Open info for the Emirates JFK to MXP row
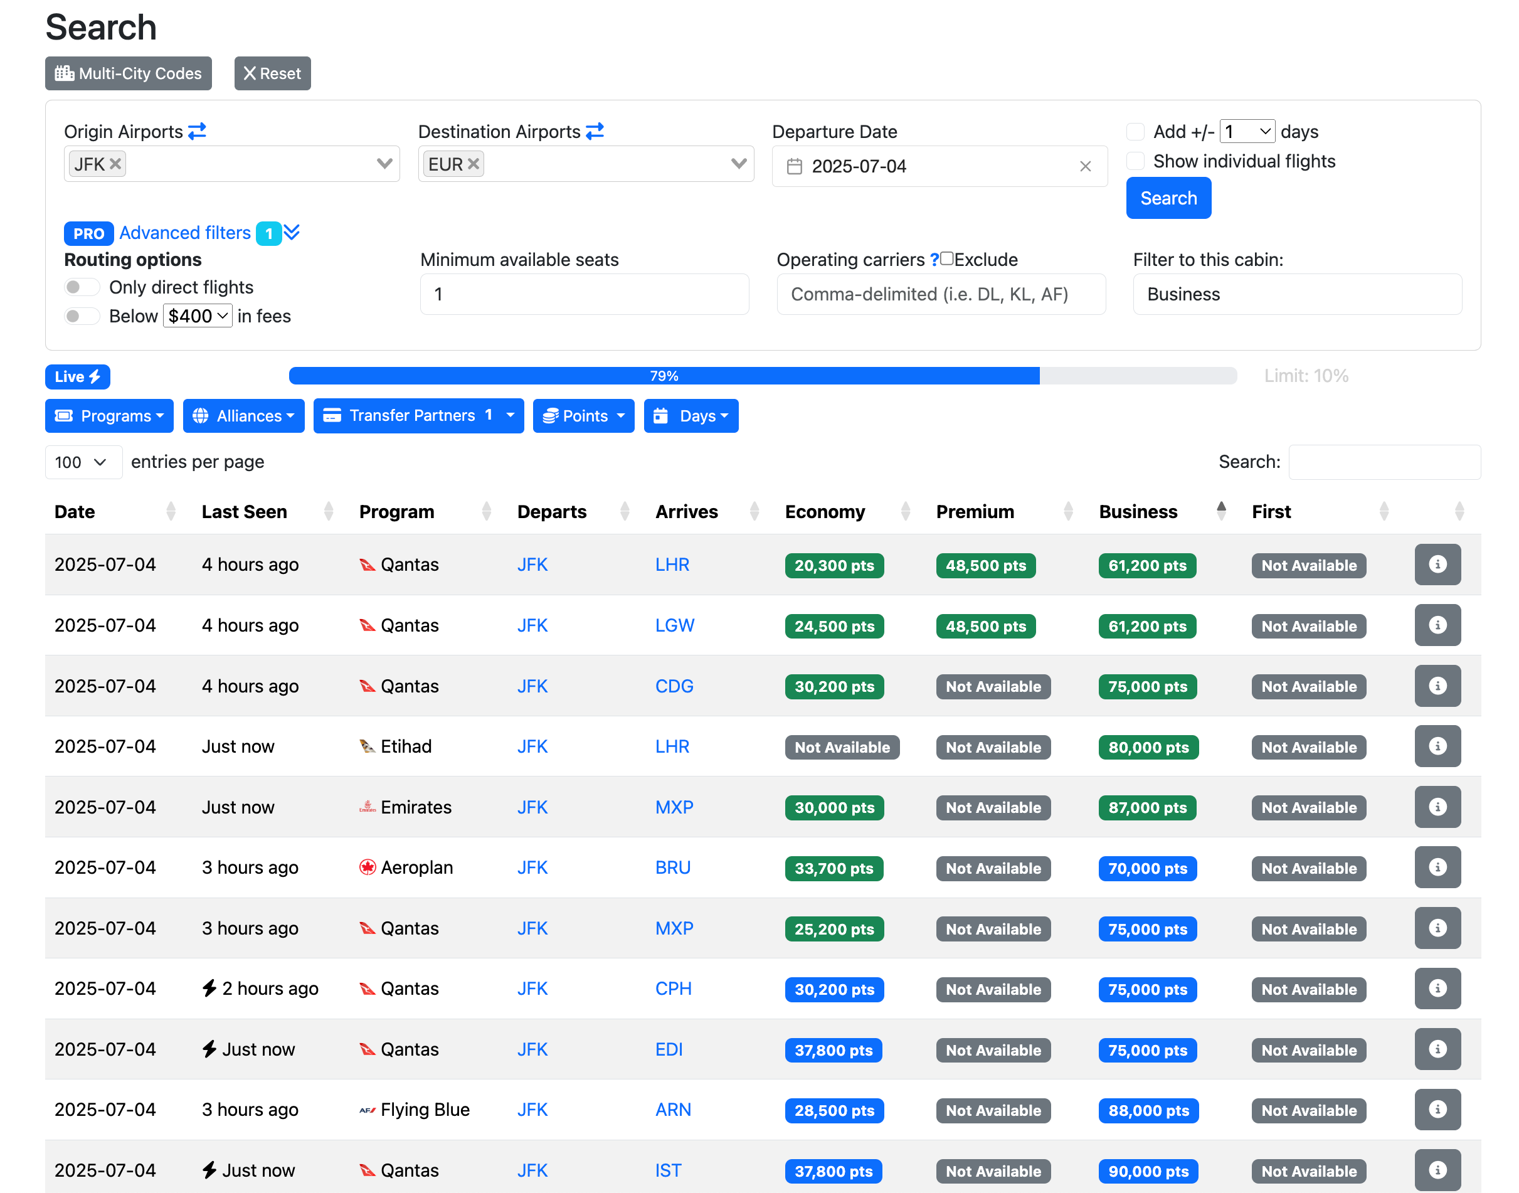The height and width of the screenshot is (1193, 1519). point(1437,807)
